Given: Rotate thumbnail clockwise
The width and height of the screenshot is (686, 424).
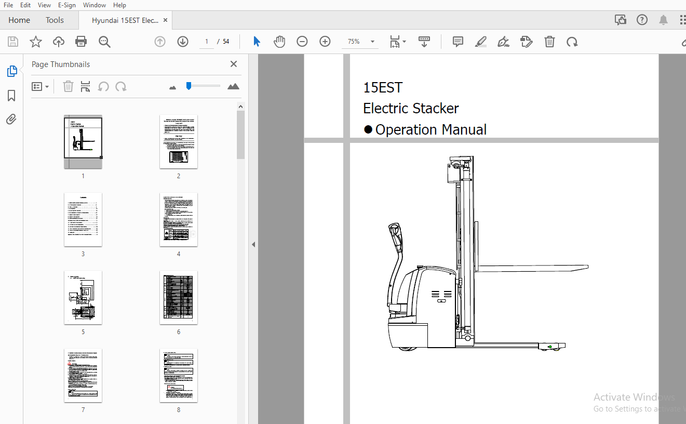Looking at the screenshot, I should click(x=121, y=87).
